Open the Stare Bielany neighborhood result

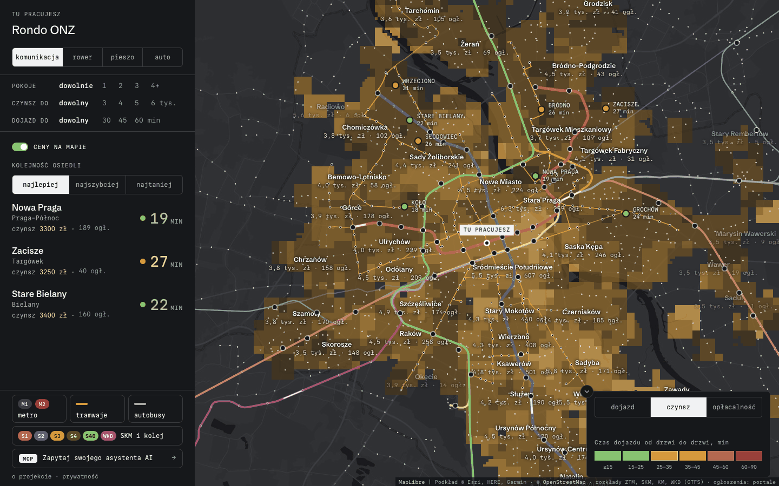[97, 305]
